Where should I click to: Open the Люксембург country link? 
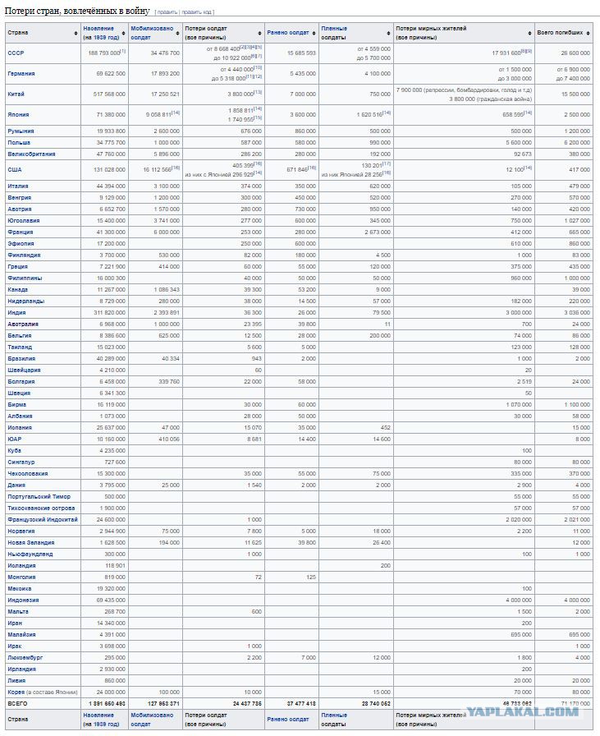click(x=25, y=658)
